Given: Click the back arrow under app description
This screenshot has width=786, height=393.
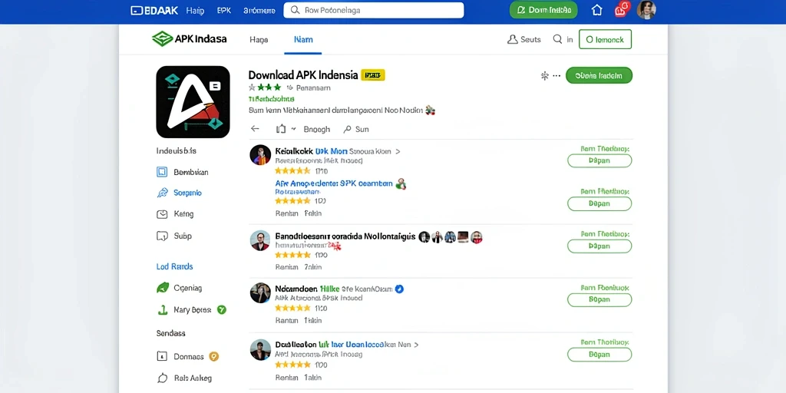Looking at the screenshot, I should (x=255, y=129).
